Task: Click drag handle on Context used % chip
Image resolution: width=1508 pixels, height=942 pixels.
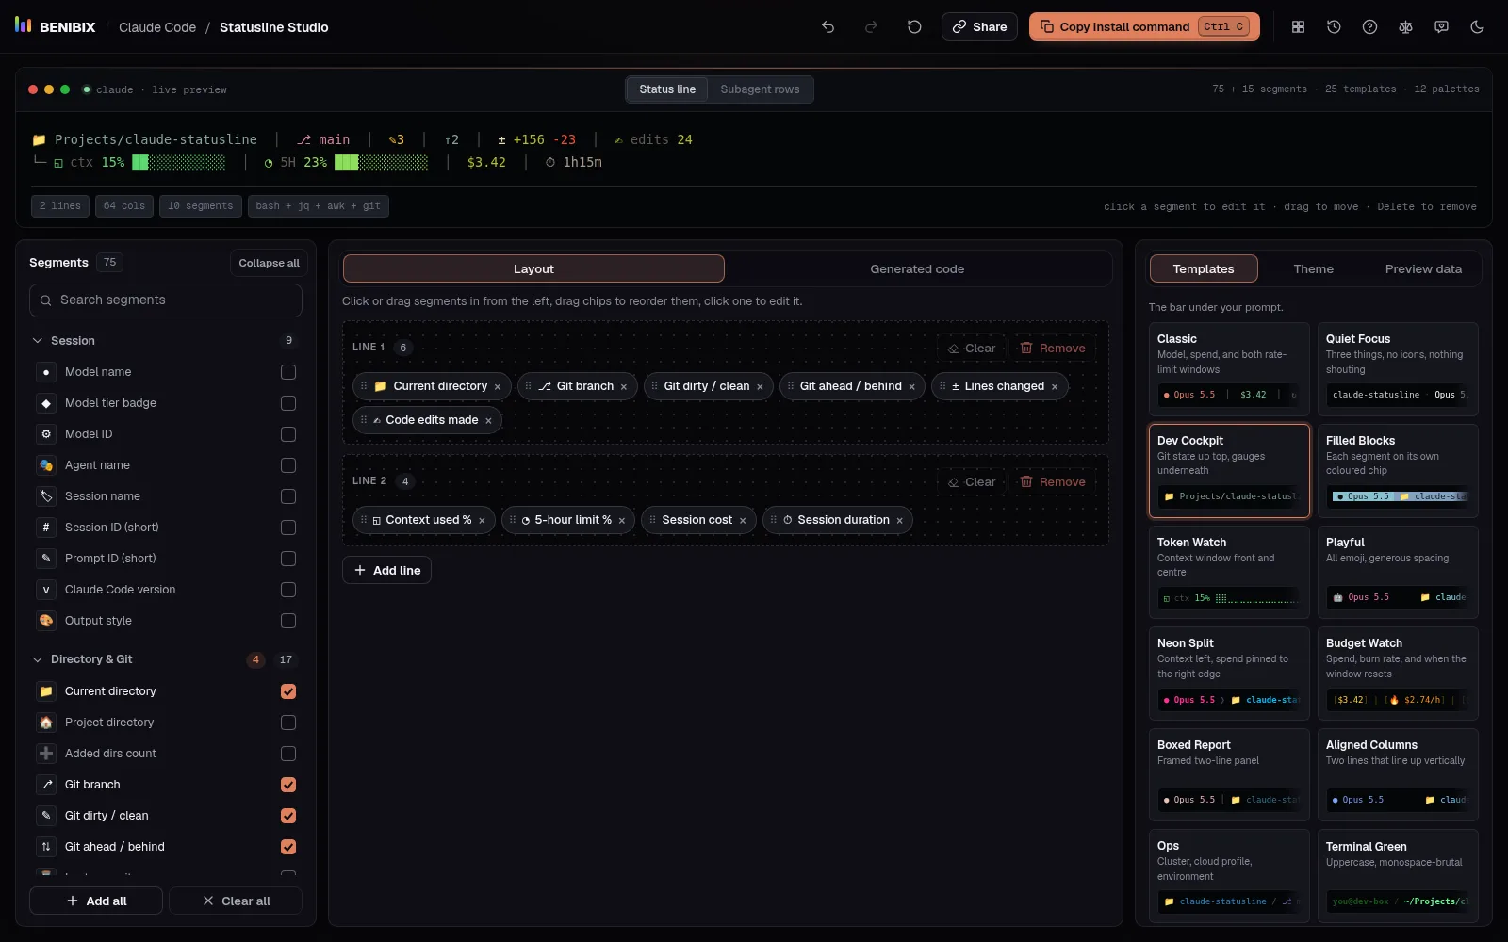Action: [364, 520]
